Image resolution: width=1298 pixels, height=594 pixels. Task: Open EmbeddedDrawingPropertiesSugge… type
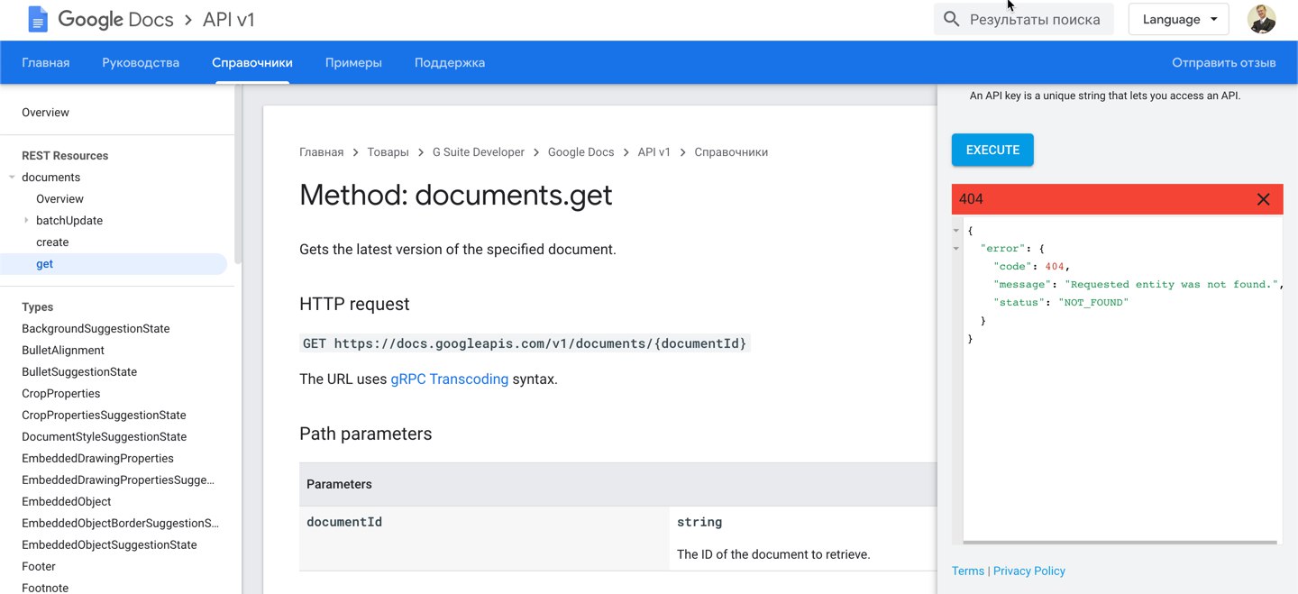pos(118,480)
